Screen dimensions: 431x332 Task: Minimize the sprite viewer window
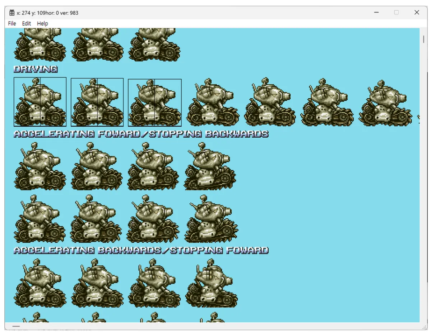pyautogui.click(x=376, y=13)
